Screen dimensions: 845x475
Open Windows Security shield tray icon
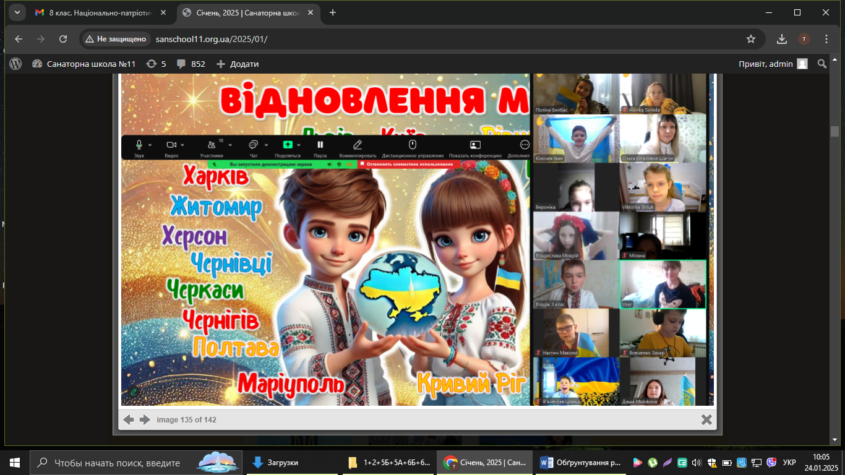[711, 463]
